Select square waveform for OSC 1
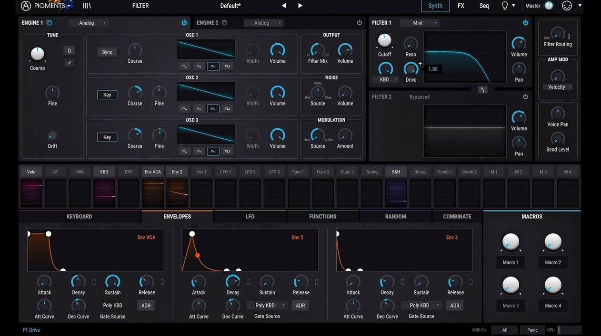The image size is (601, 336). [227, 66]
